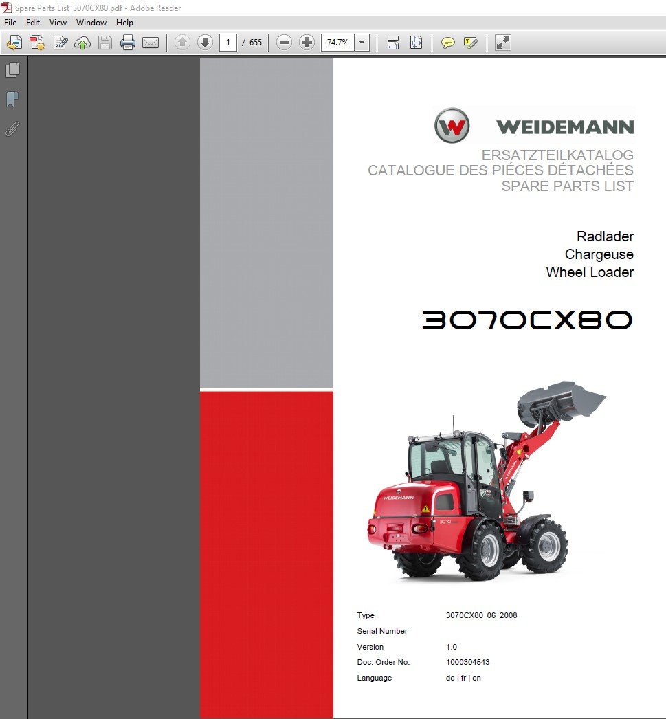Toggle fit-to-window-width scrolling mode
This screenshot has height=719, width=666.
point(393,43)
